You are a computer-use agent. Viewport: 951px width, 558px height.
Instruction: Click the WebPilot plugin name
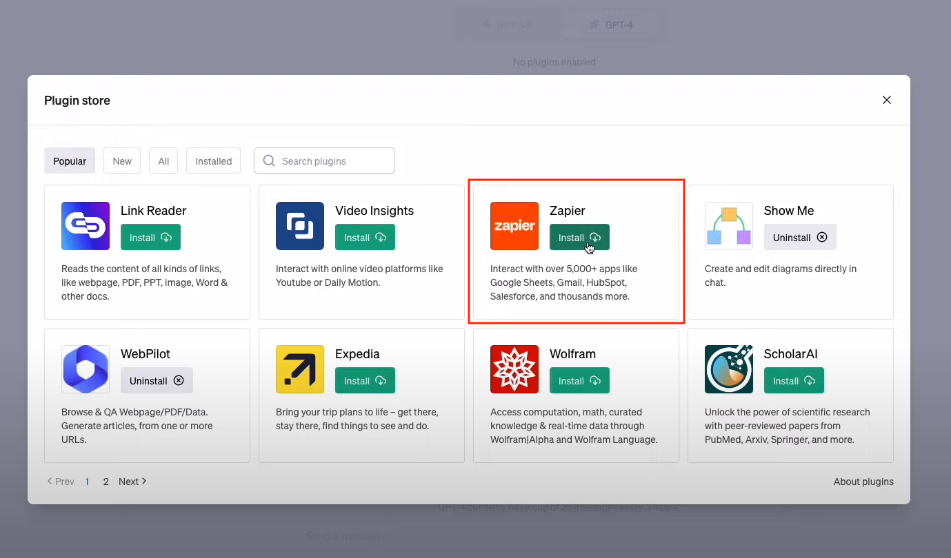(x=146, y=354)
